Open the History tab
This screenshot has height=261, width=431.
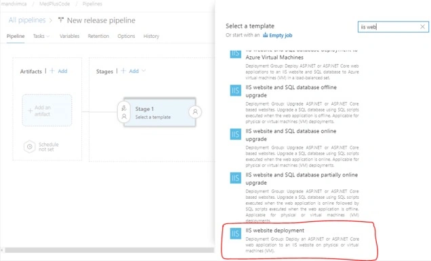click(x=151, y=37)
